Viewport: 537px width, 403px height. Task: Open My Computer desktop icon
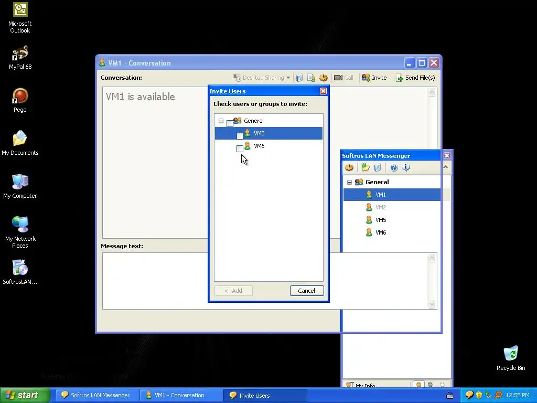pos(20,186)
